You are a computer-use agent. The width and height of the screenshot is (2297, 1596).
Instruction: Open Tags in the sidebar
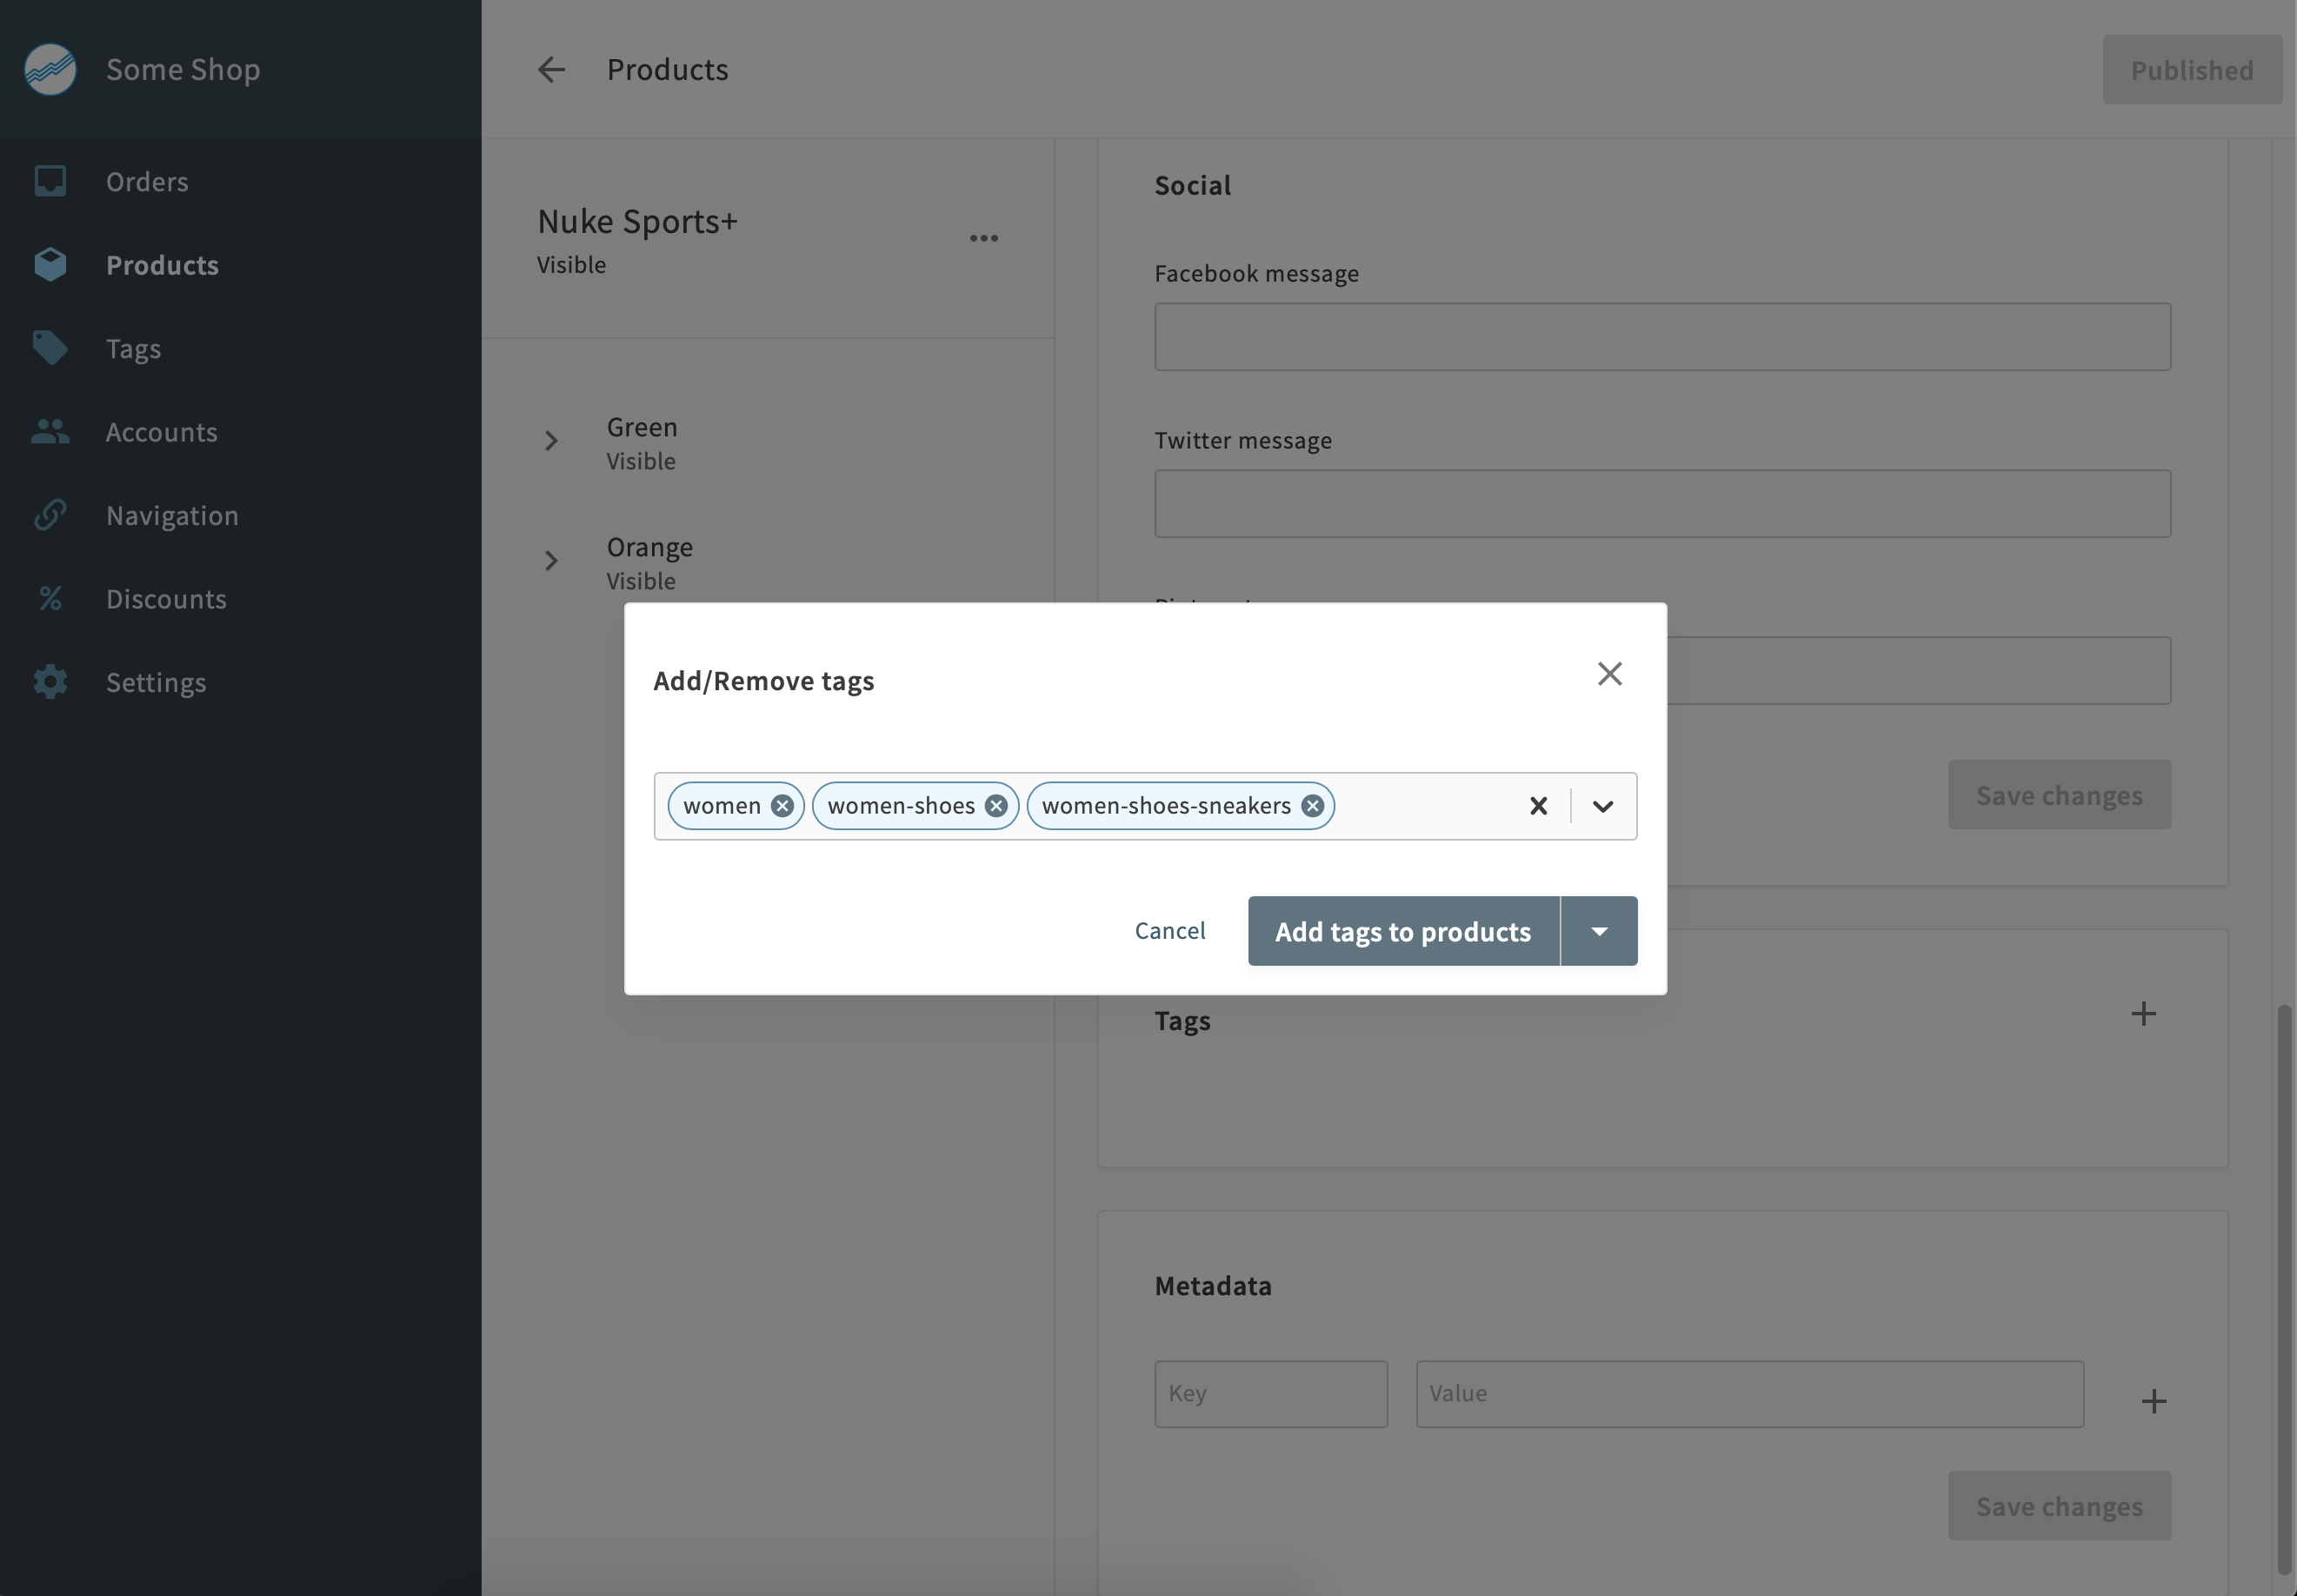click(133, 349)
